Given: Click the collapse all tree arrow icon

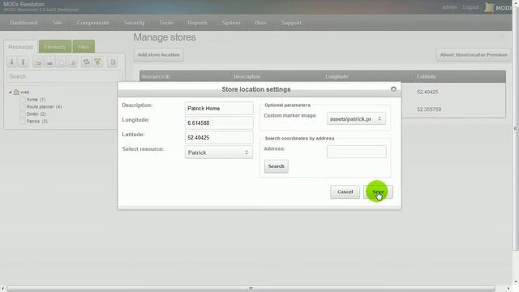Looking at the screenshot, I should [x=24, y=62].
